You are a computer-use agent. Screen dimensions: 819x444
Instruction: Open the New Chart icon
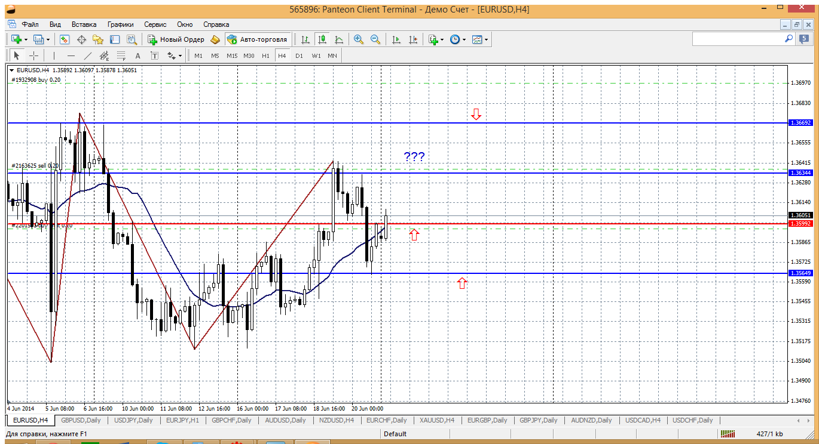click(16, 39)
